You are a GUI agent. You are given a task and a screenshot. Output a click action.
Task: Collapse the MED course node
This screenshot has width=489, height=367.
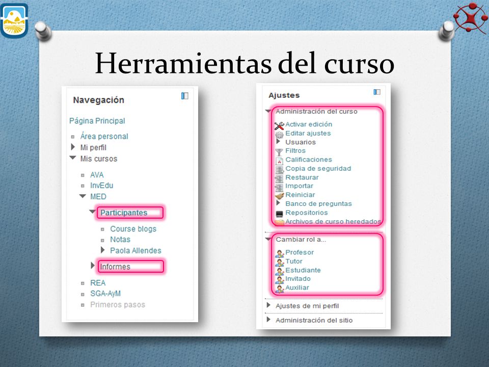click(x=83, y=196)
